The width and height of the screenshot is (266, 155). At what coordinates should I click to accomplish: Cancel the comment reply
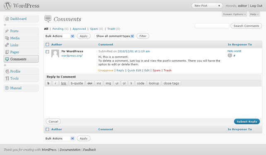pos(53,121)
